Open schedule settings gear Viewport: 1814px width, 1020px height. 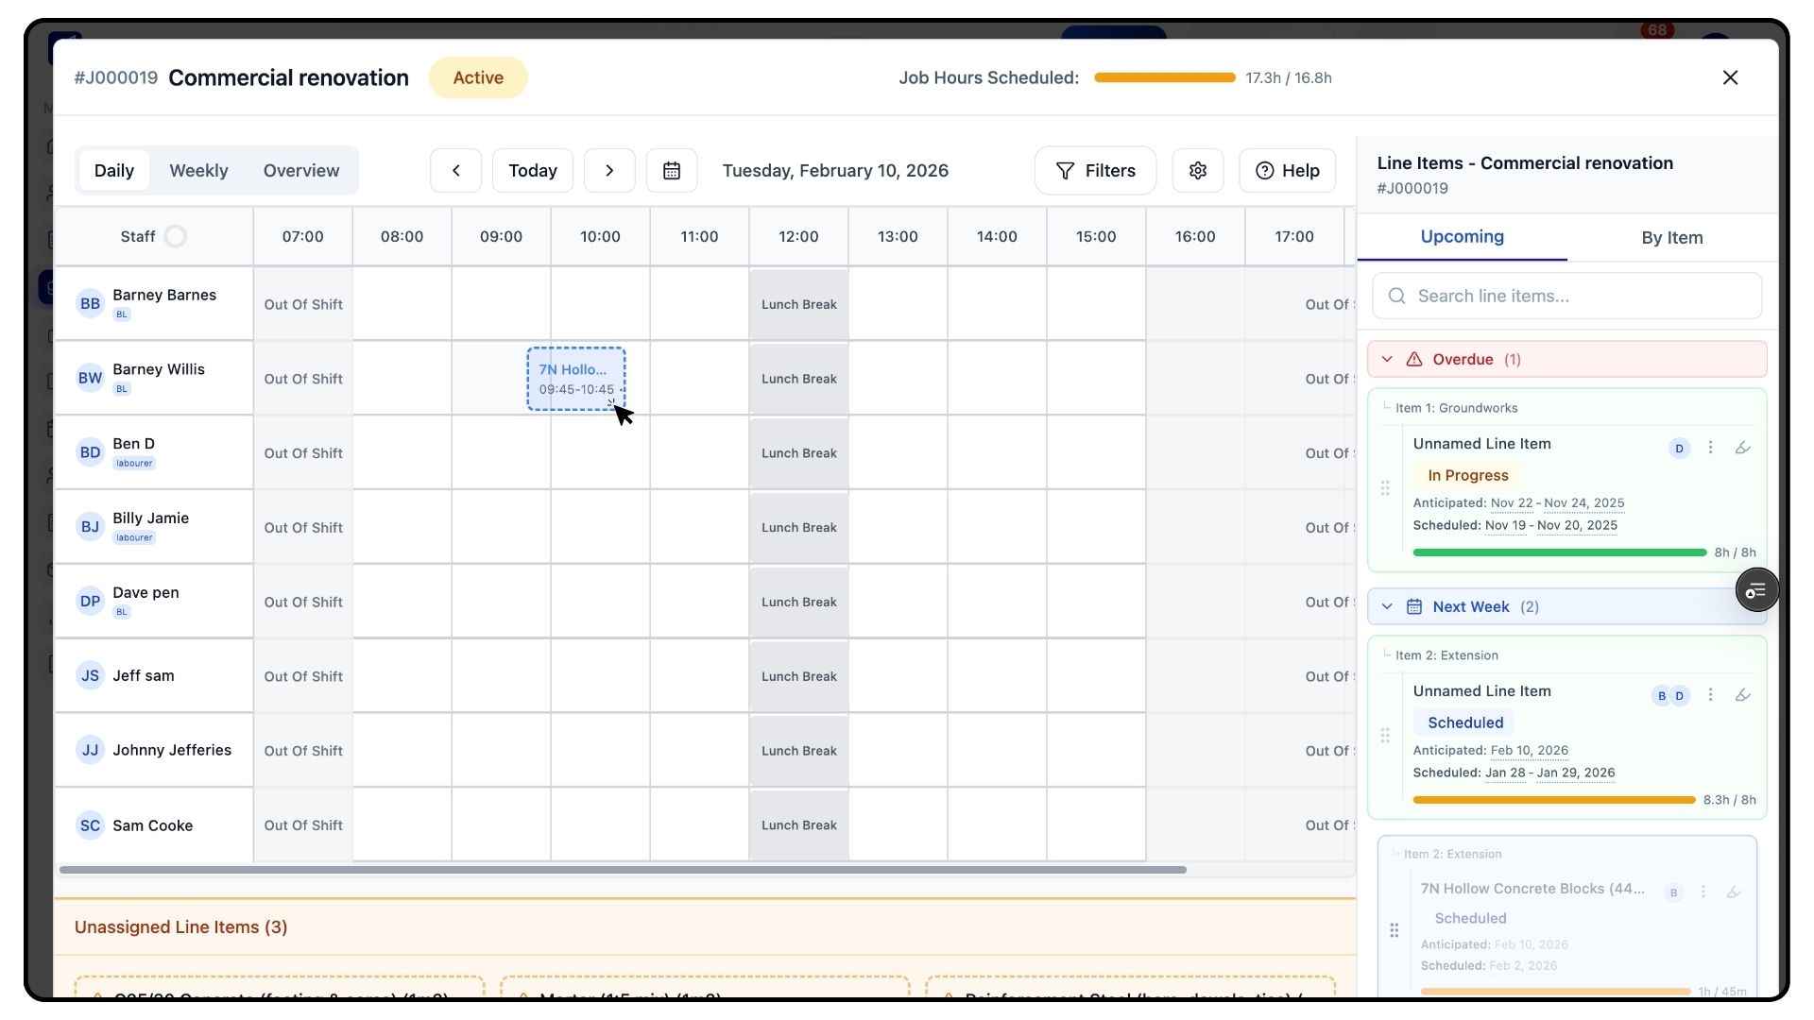[1197, 171]
